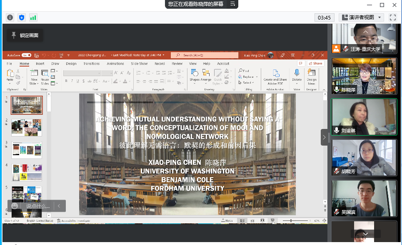Image resolution: width=402 pixels, height=245 pixels.
Task: Click the Share button in PowerPoint
Action: pyautogui.click(x=316, y=64)
